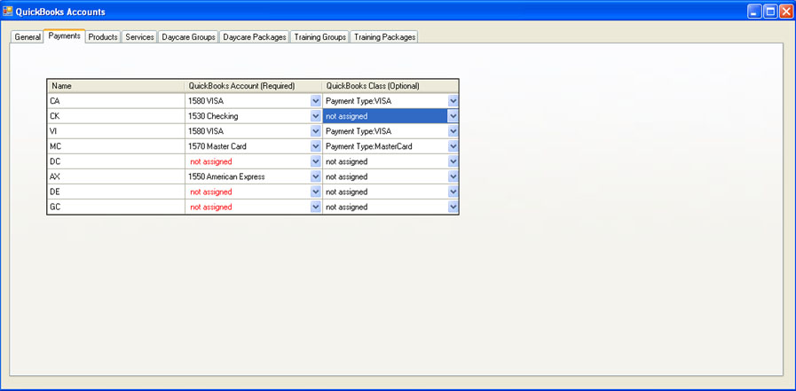Click QuickBooks Account (Required) column header
The width and height of the screenshot is (796, 391).
click(x=253, y=86)
